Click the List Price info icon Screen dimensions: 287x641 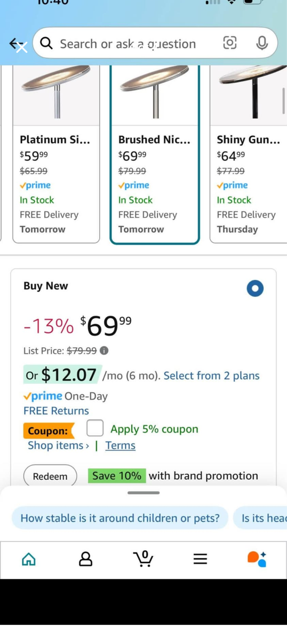(104, 350)
